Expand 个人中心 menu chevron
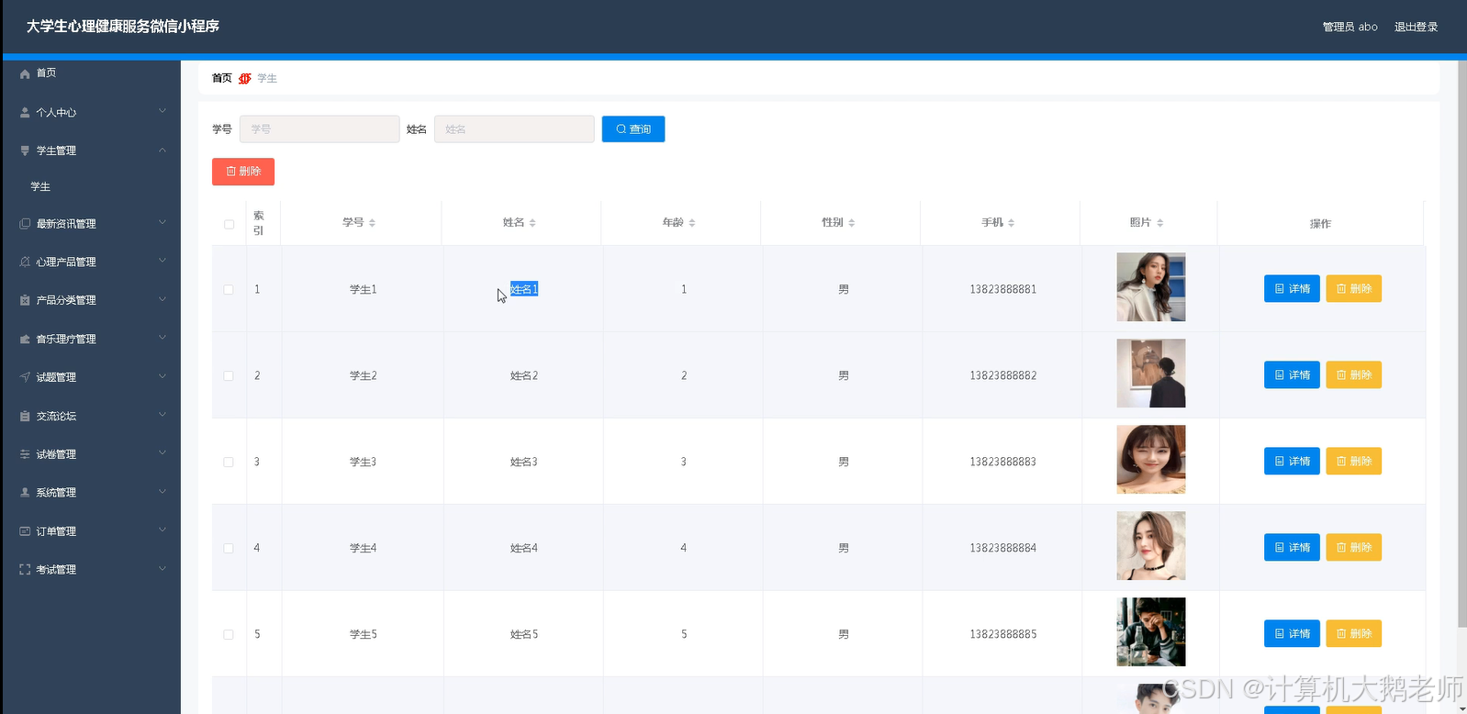Image resolution: width=1467 pixels, height=714 pixels. coord(162,111)
